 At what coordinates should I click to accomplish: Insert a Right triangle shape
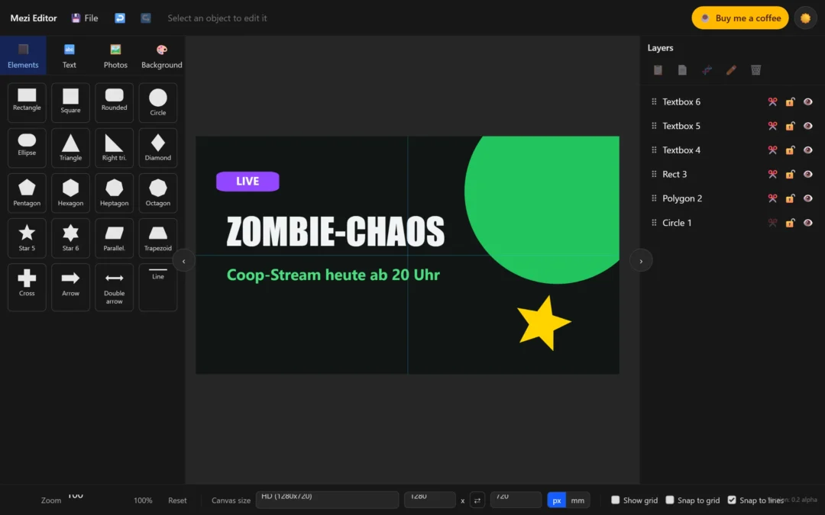pos(114,148)
